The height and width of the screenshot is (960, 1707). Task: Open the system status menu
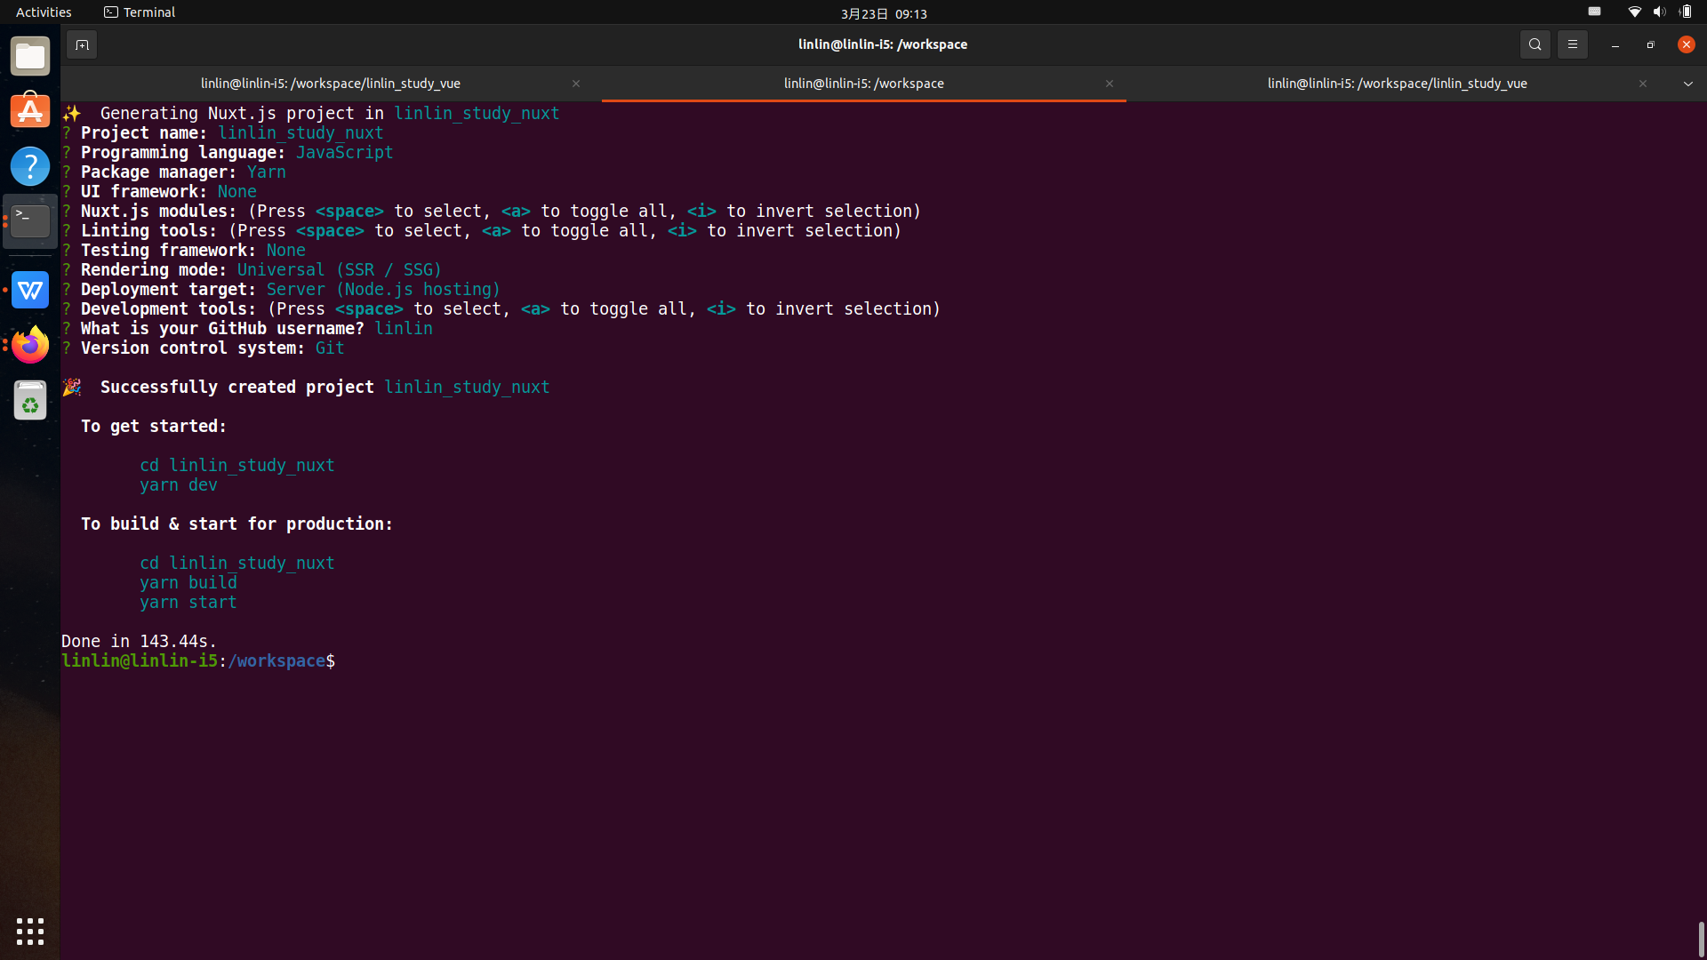(x=1659, y=12)
